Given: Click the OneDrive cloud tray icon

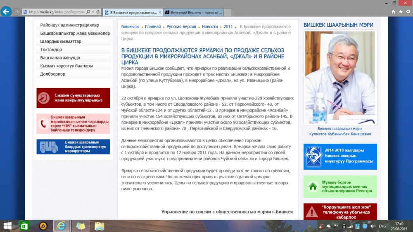Looking at the screenshot, I should pyautogui.click(x=329, y=226).
